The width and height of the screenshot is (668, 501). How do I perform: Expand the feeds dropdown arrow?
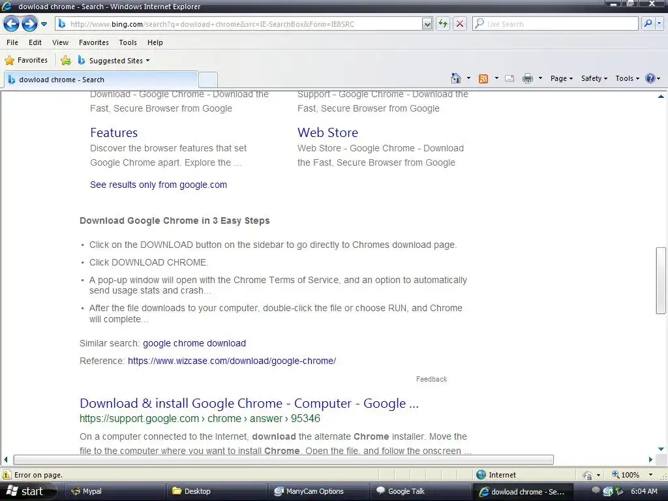496,78
